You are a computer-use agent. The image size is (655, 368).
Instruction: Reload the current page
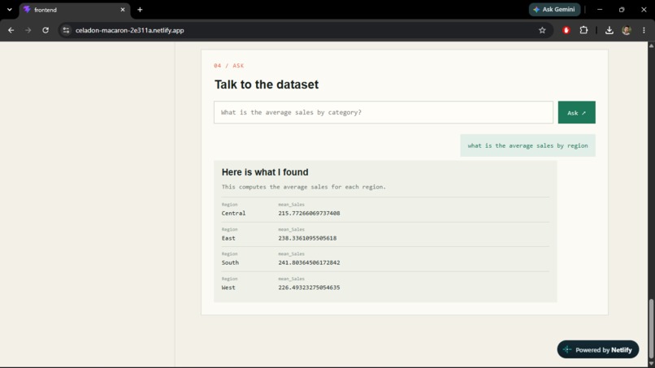tap(46, 30)
